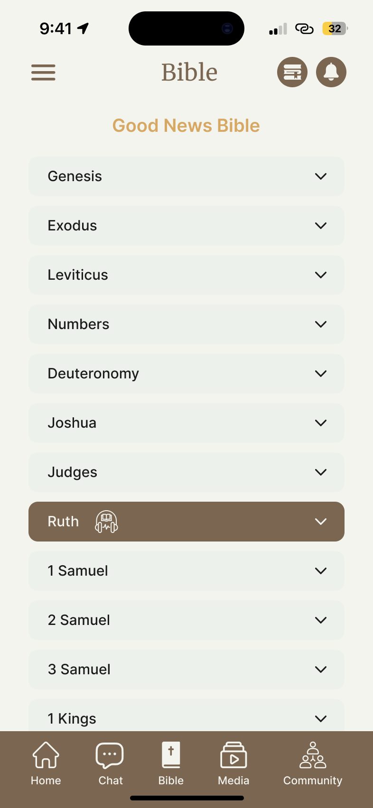
Task: Expand the Ruth chevron
Action: click(x=321, y=522)
